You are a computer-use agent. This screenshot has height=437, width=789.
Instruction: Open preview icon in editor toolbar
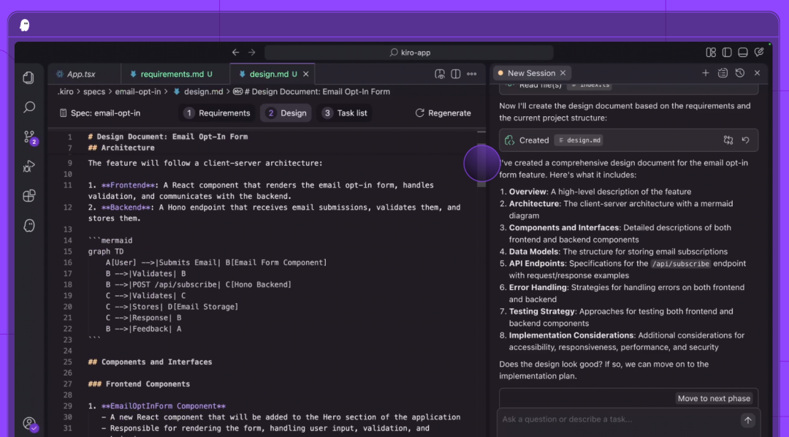(x=440, y=74)
